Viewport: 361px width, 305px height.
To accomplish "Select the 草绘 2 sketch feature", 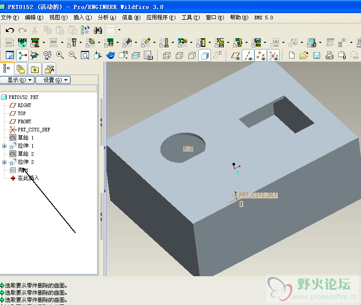I will click(x=25, y=154).
